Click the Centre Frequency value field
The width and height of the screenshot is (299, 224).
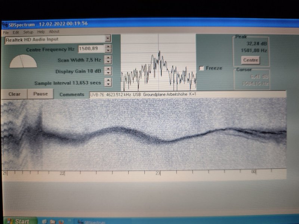[x=90, y=49]
